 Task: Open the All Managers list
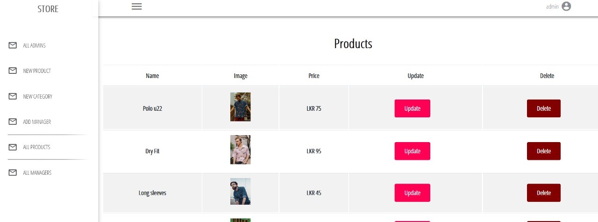coord(37,173)
